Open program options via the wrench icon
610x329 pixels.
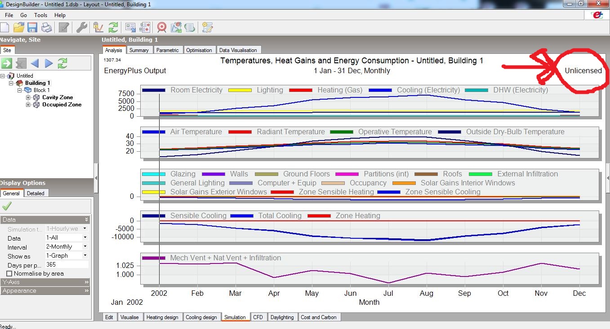pyautogui.click(x=82, y=27)
